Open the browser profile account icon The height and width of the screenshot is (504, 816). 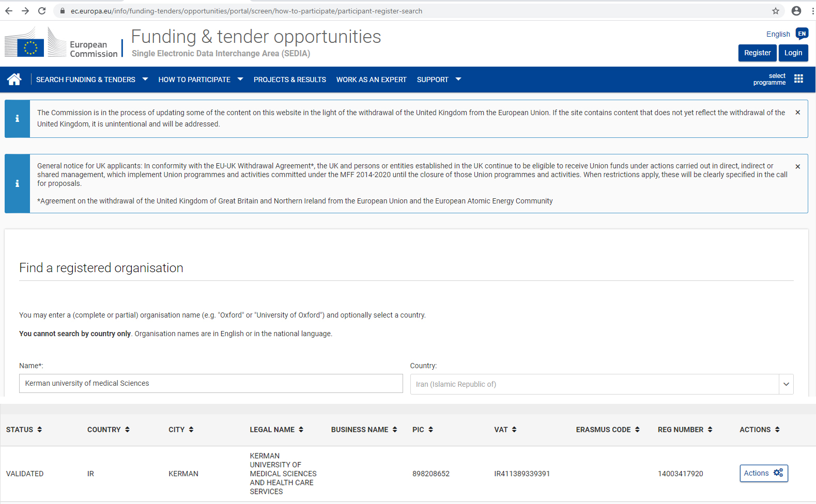coord(796,11)
